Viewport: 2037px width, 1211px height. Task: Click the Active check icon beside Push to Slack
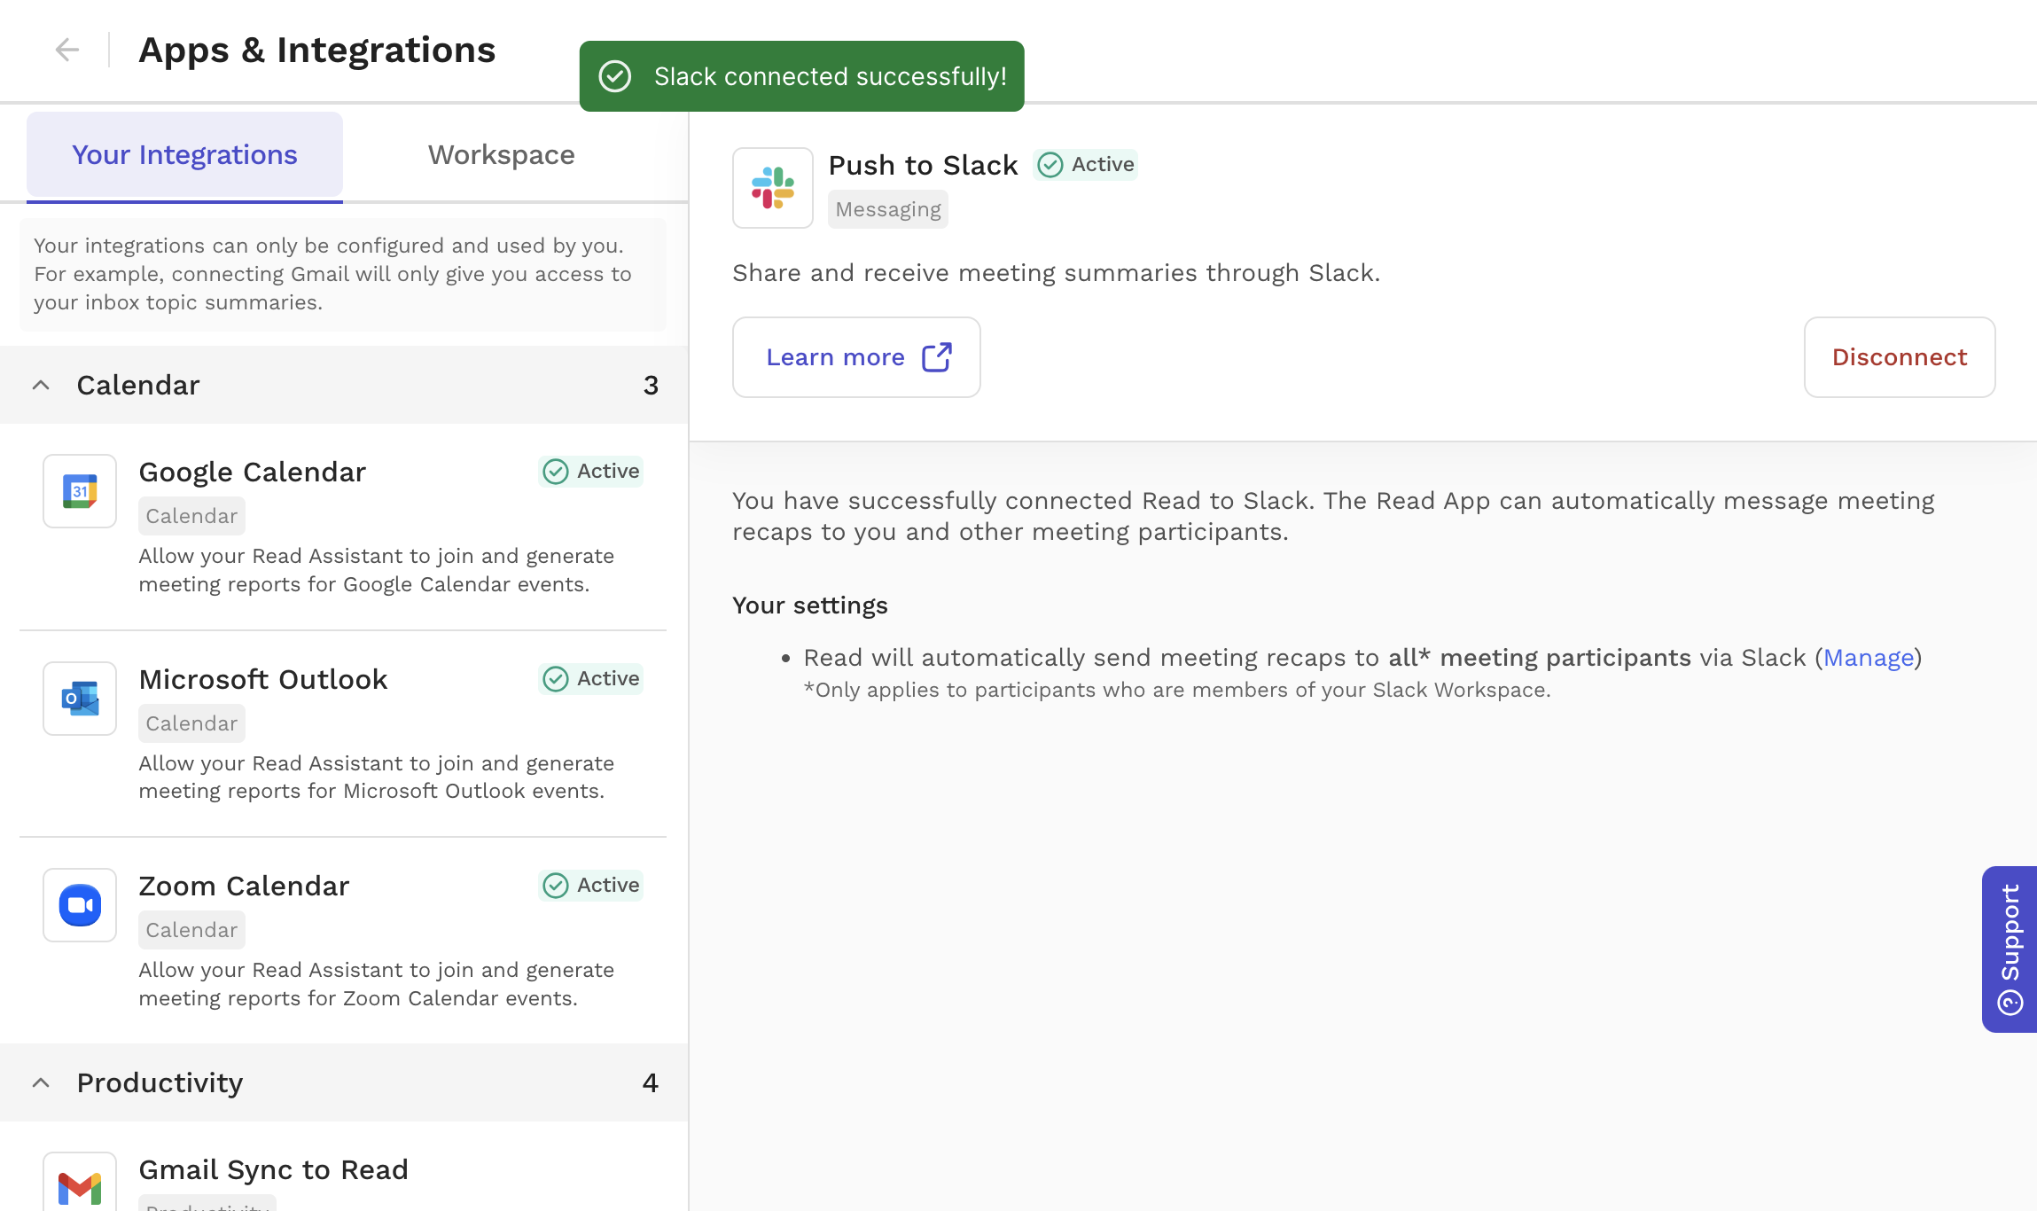(x=1050, y=165)
